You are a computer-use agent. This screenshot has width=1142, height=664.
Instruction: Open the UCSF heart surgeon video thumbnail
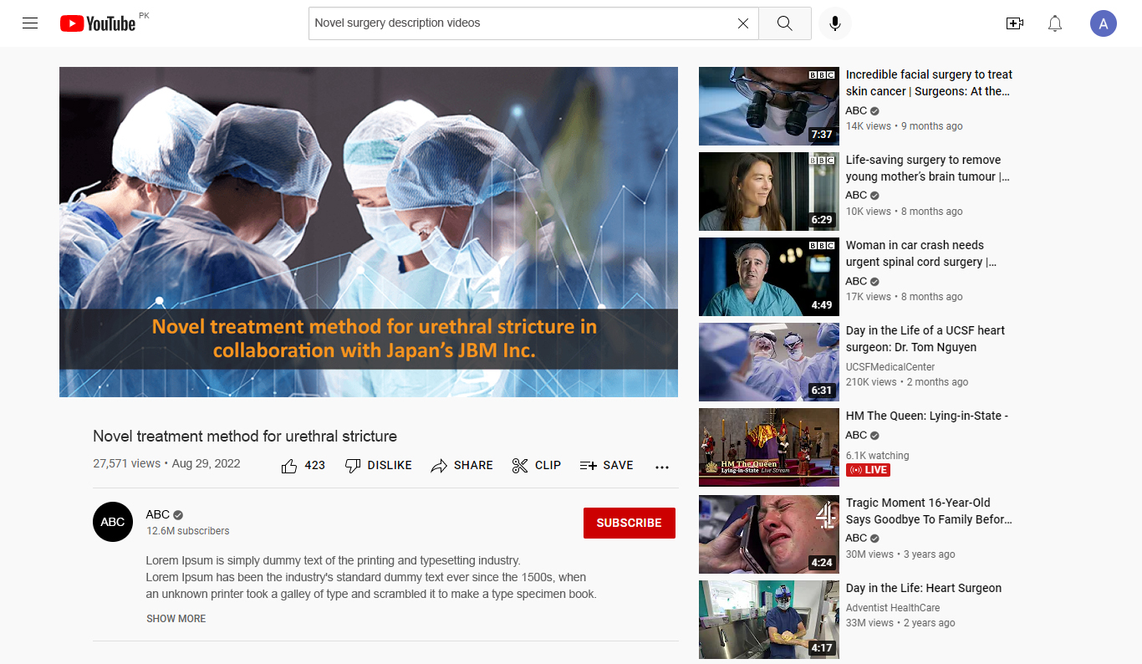(x=768, y=362)
